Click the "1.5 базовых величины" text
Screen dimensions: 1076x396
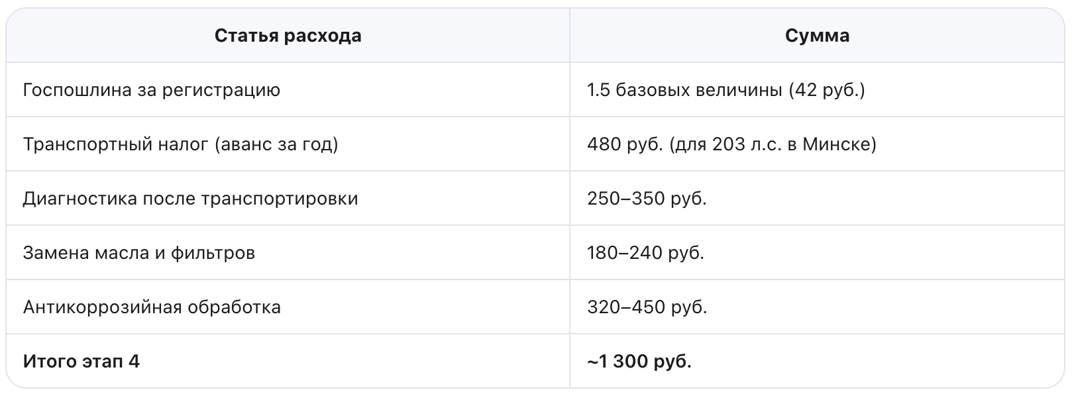click(x=685, y=90)
